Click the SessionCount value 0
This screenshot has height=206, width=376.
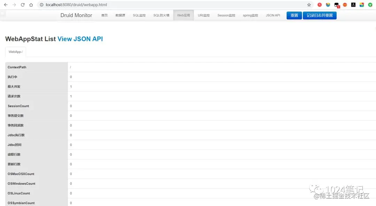tap(71, 106)
